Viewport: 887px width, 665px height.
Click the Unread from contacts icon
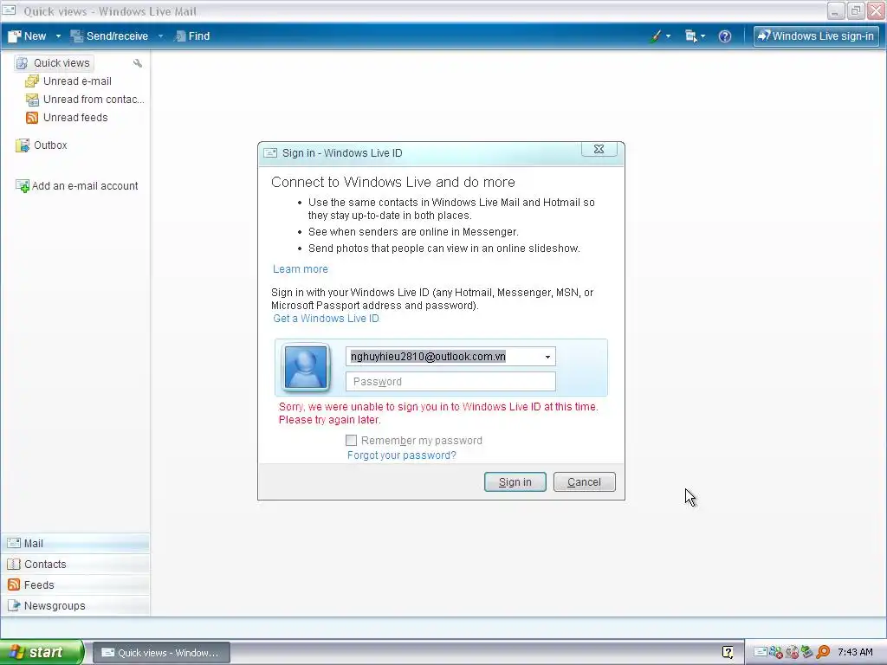tap(32, 100)
